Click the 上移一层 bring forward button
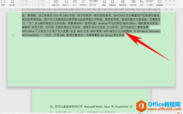Screen dimensions: 183x114 click(x=170, y=1)
